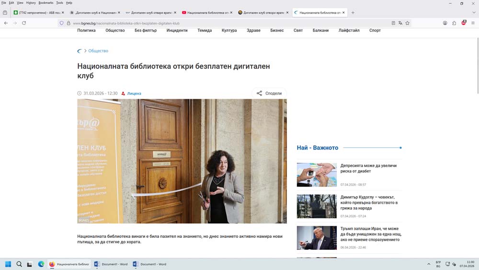This screenshot has width=479, height=270.
Task: Open the Edit menu
Action: [11, 3]
